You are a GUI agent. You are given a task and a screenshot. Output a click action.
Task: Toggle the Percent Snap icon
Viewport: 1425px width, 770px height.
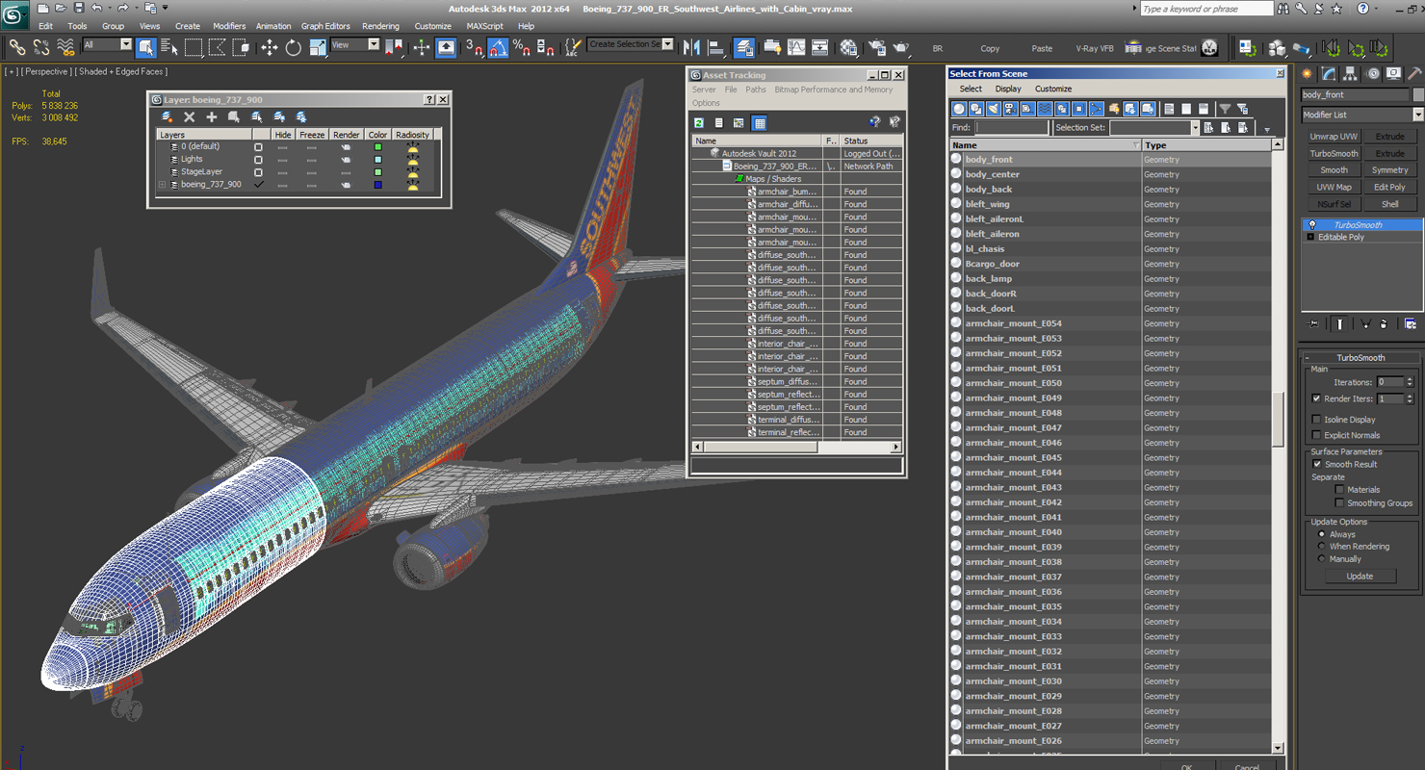pos(521,47)
